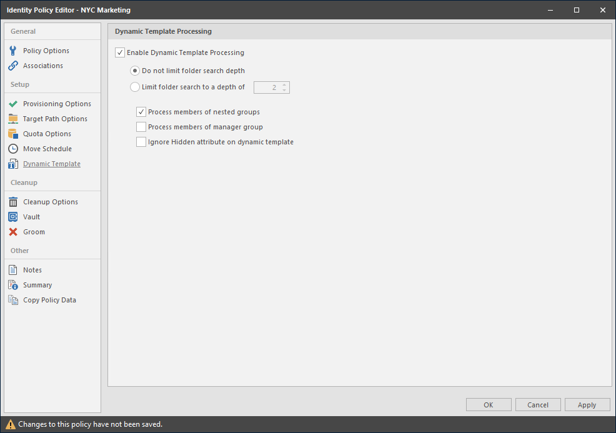Click the General section header
616x433 pixels.
(x=22, y=31)
